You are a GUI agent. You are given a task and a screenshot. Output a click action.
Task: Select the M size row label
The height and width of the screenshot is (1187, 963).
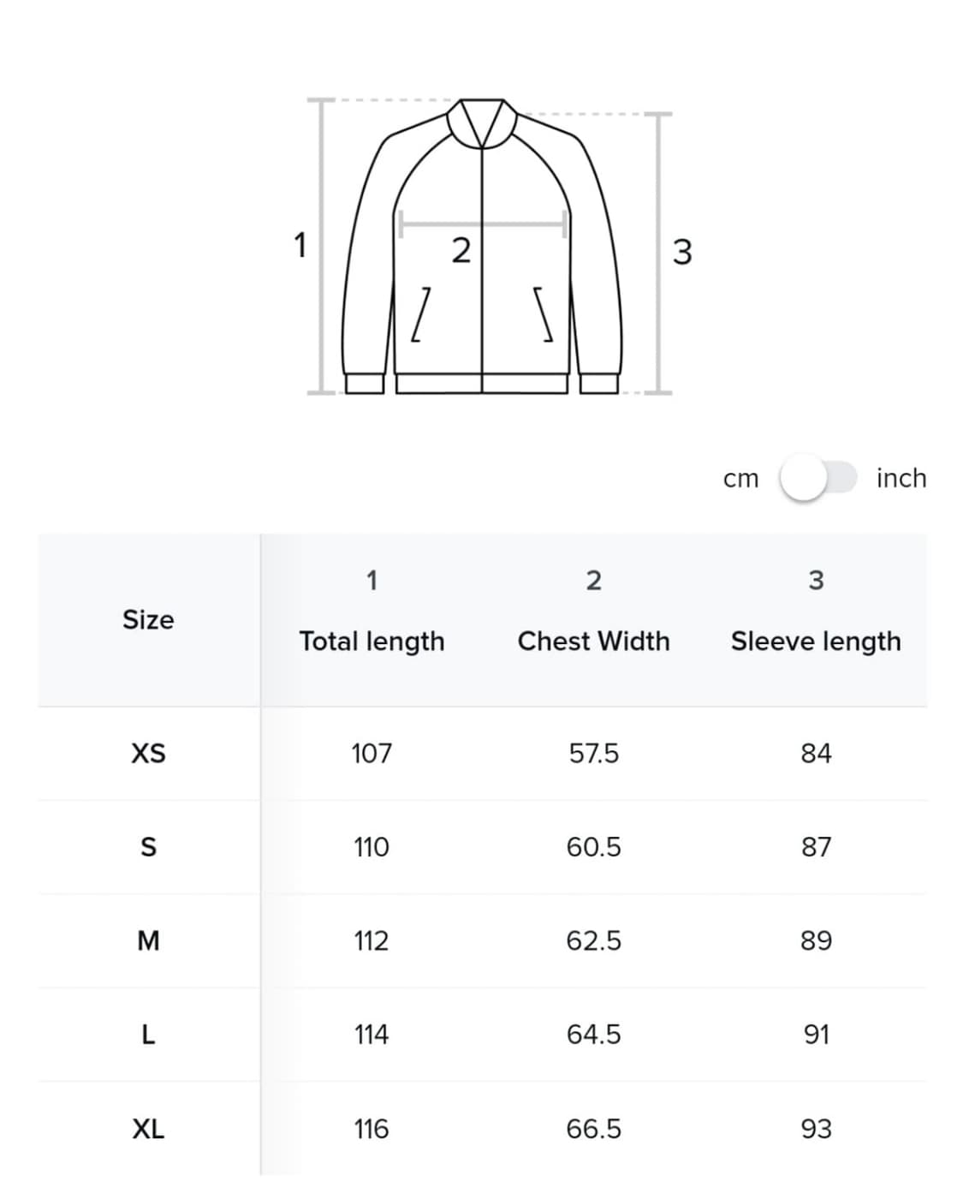coord(148,941)
